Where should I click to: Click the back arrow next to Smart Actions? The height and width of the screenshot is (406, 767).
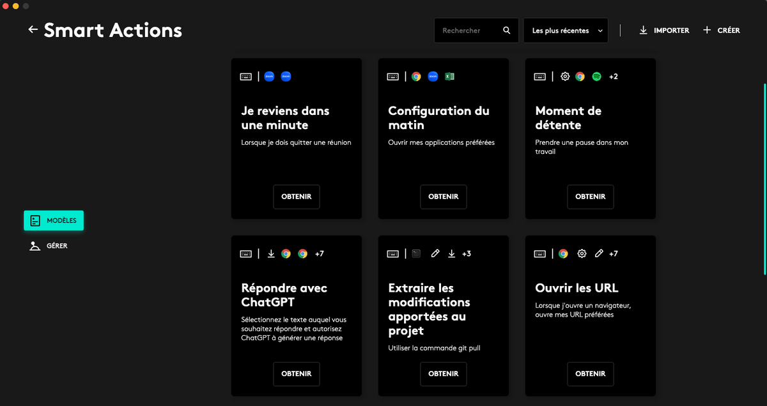click(33, 29)
